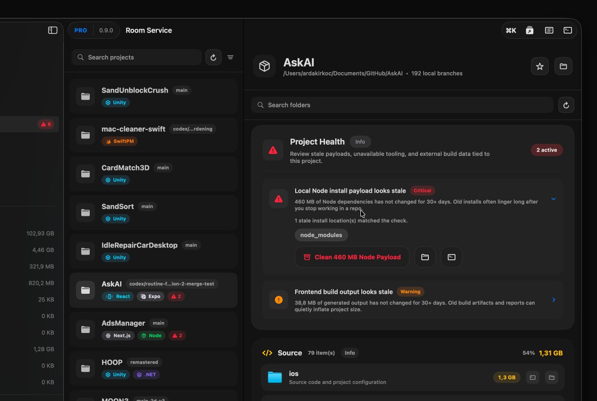Click the Unity tag on HOOP
Image resolution: width=597 pixels, height=401 pixels.
tap(116, 375)
